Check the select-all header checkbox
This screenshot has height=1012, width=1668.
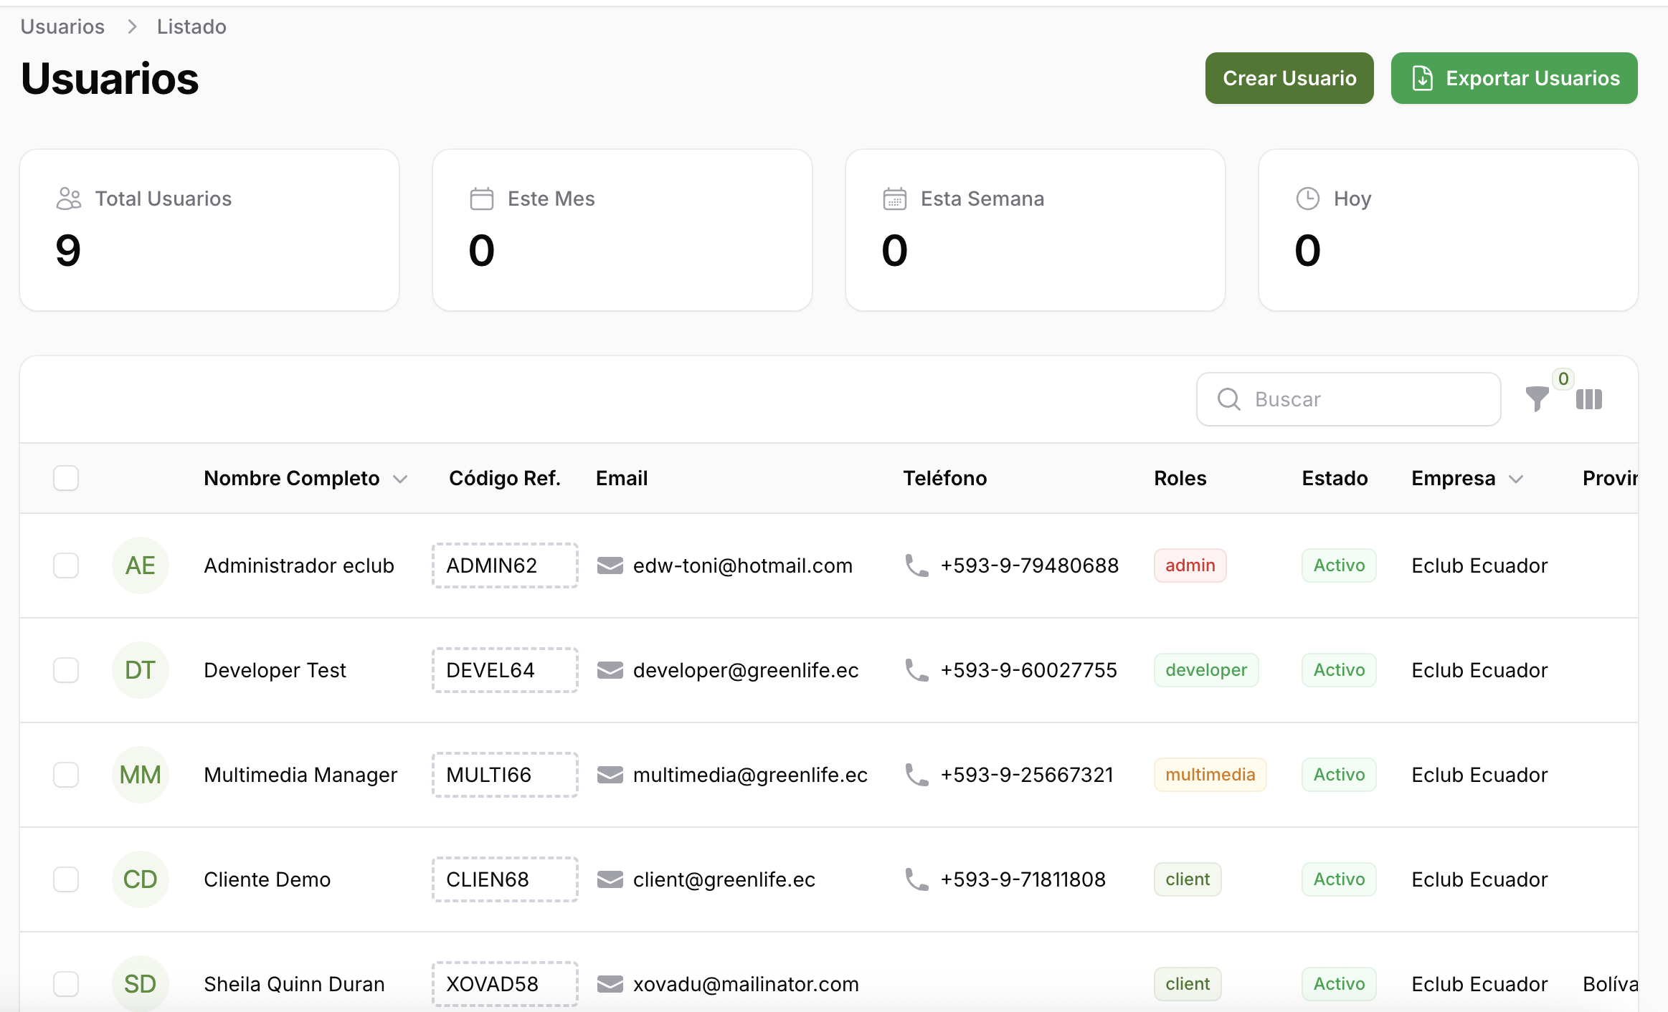(x=66, y=478)
